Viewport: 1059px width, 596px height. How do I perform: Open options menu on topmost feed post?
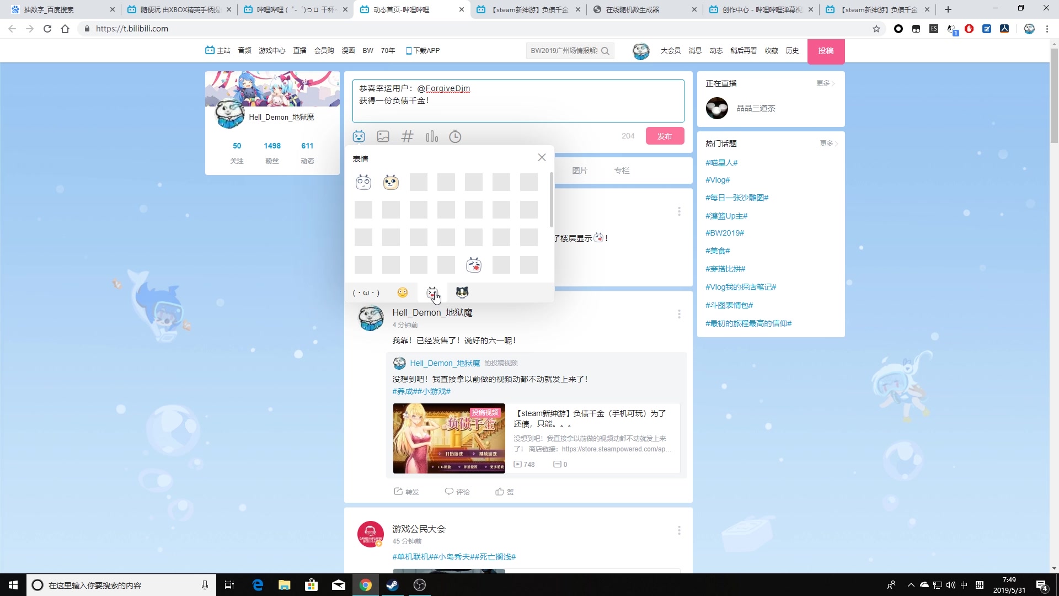coord(679,211)
